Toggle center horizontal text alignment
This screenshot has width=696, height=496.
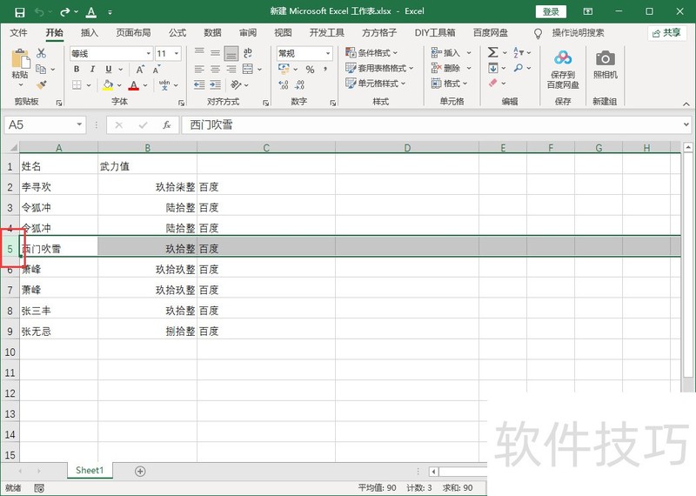click(215, 70)
